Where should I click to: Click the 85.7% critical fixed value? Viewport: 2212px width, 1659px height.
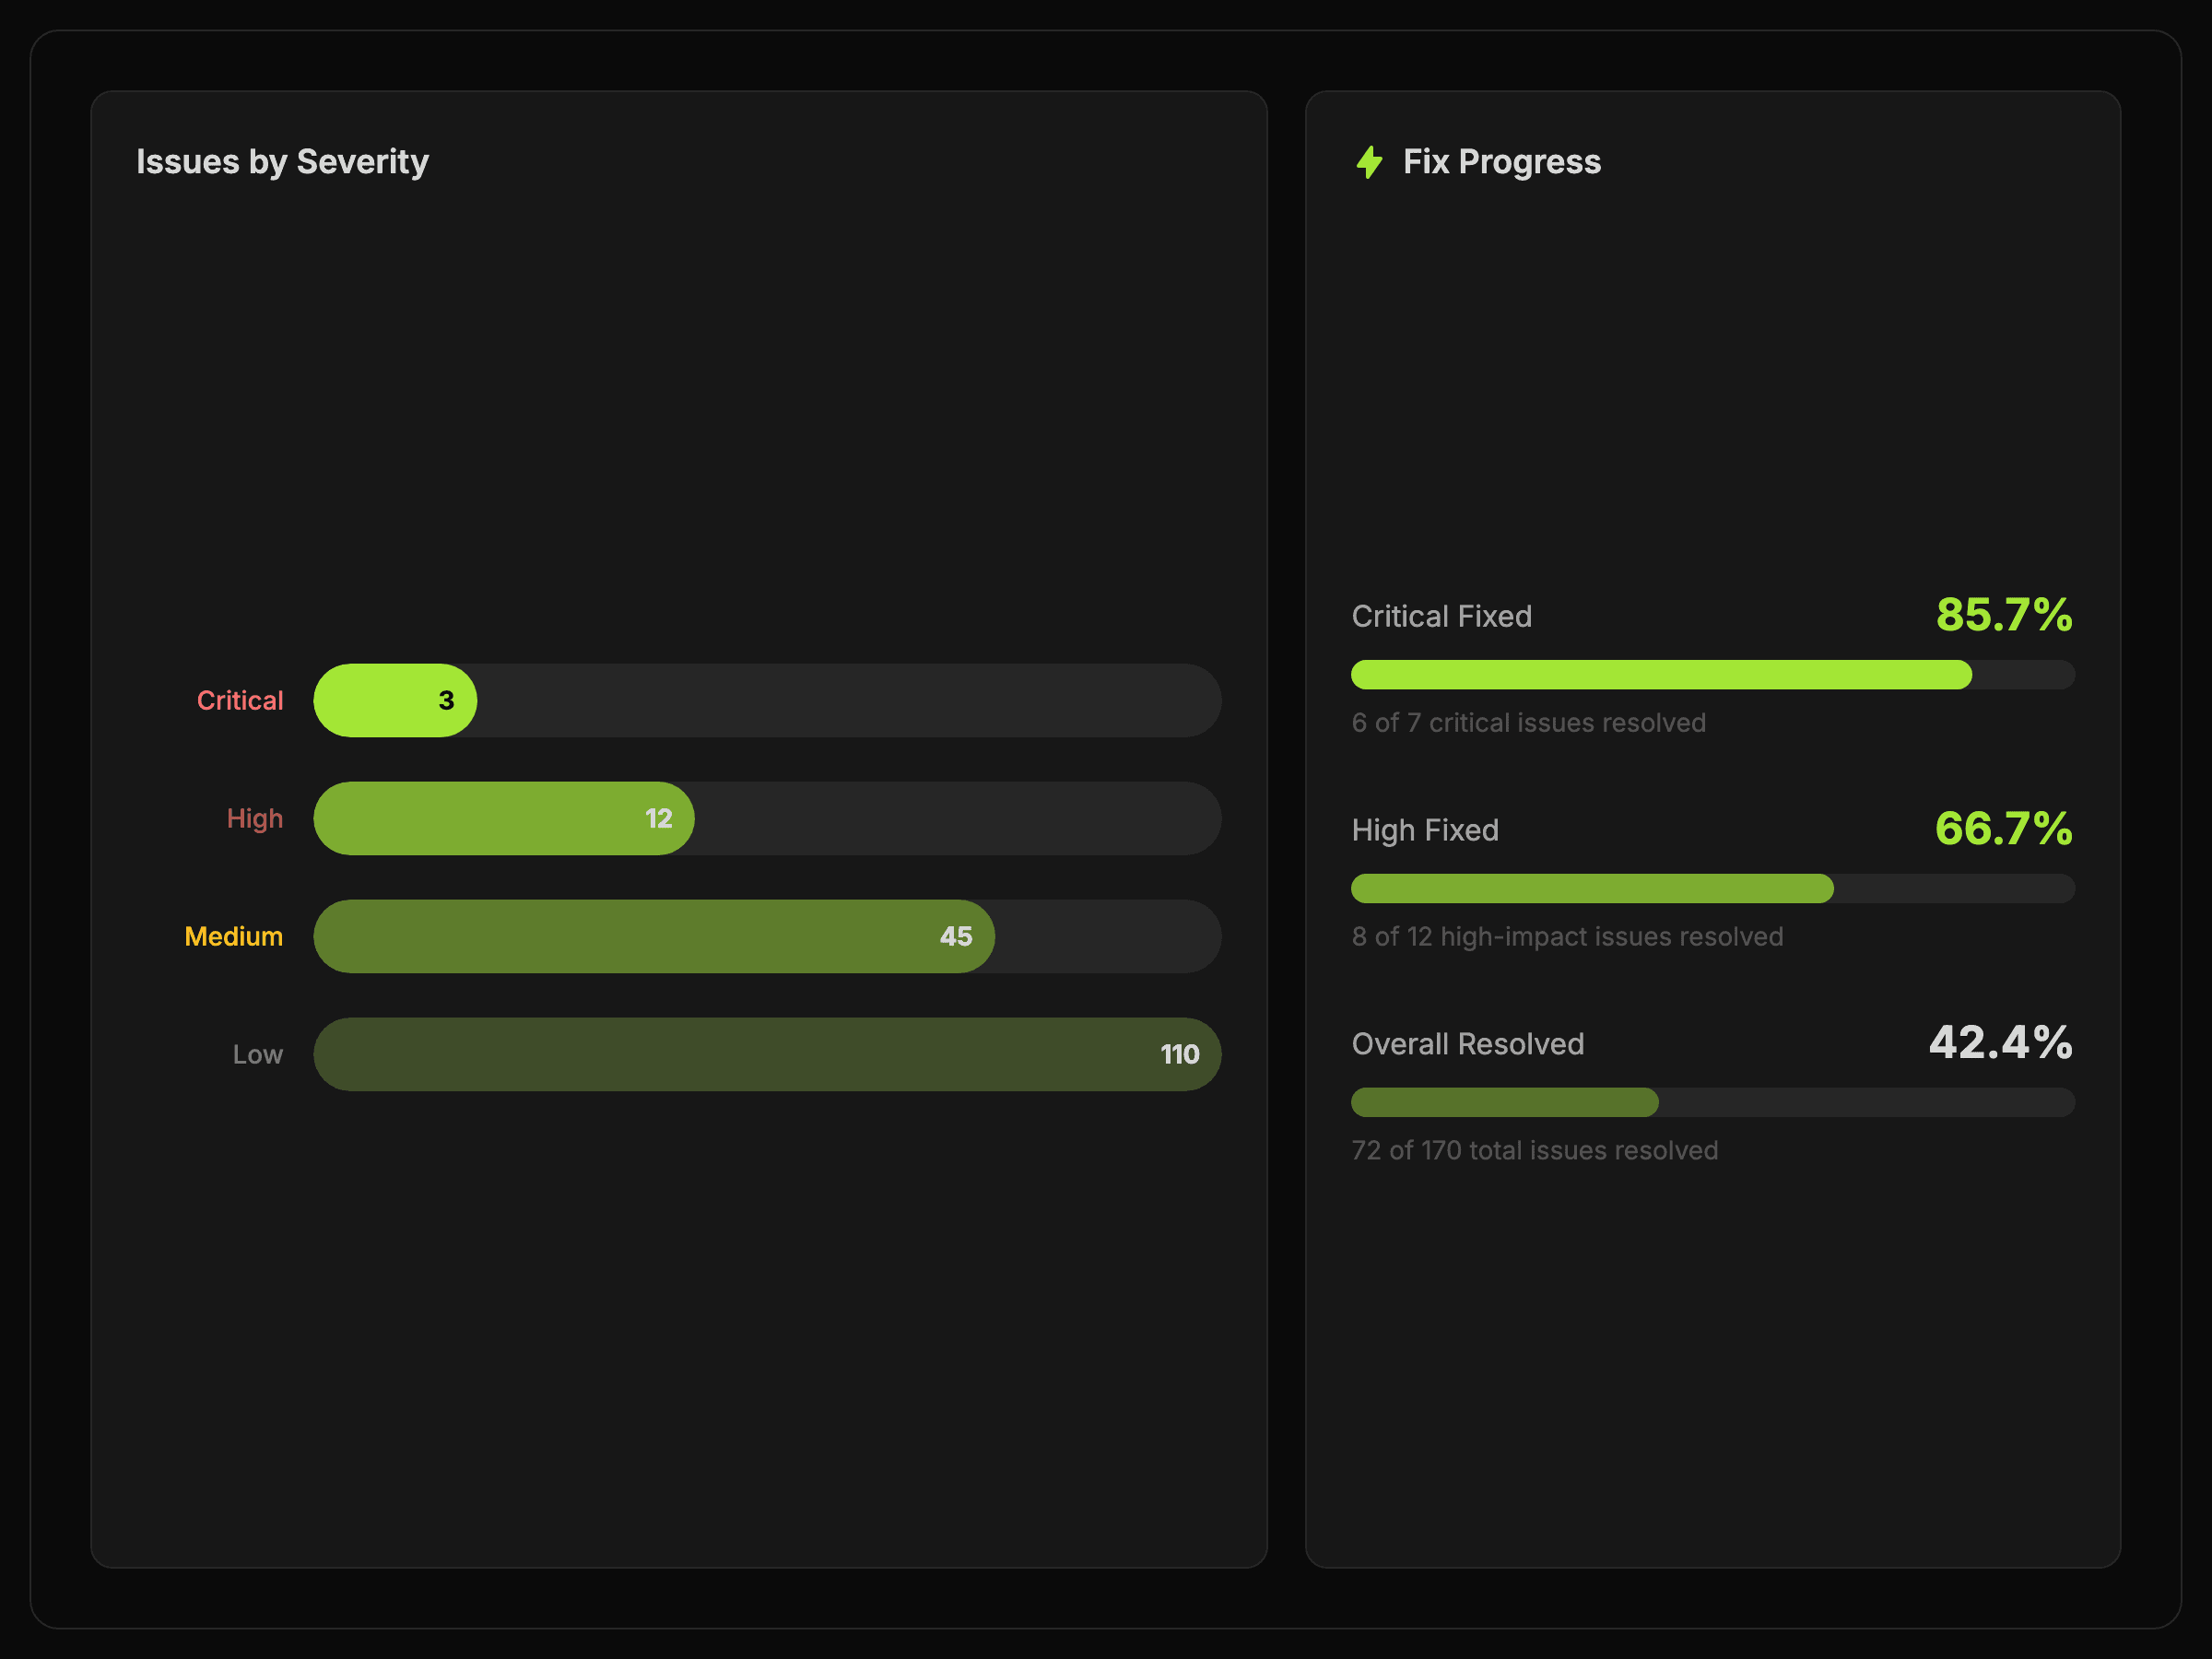coord(2003,615)
